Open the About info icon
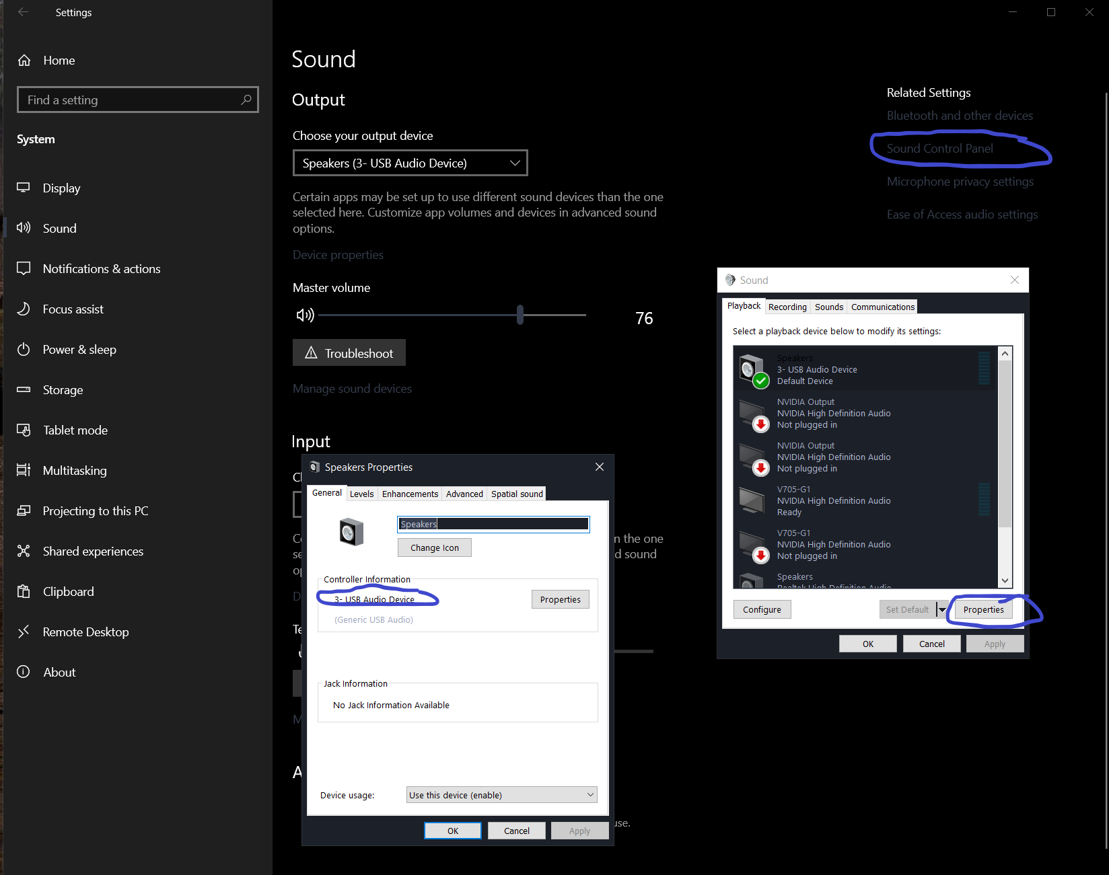The height and width of the screenshot is (875, 1109). (x=24, y=672)
